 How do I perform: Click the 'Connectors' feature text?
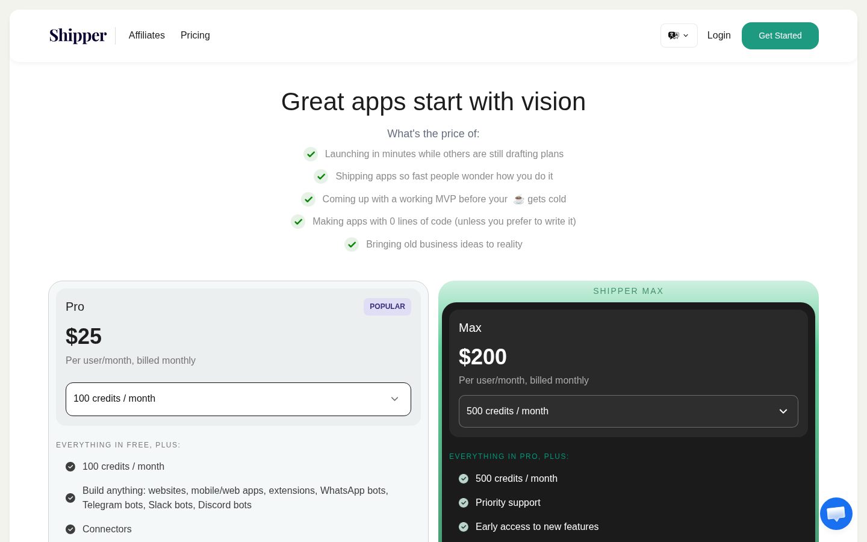pyautogui.click(x=107, y=529)
